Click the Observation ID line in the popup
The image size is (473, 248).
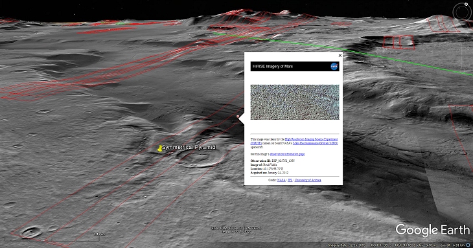(272, 161)
